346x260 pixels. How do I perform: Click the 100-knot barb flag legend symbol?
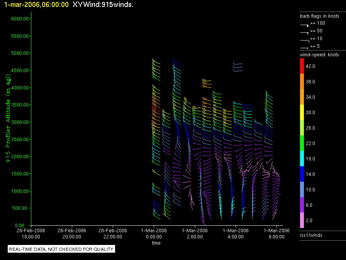pyautogui.click(x=305, y=24)
